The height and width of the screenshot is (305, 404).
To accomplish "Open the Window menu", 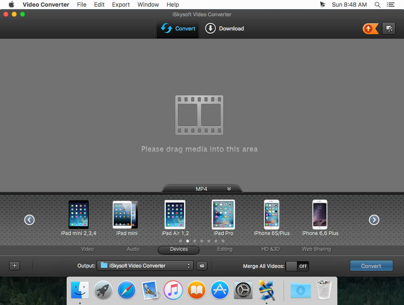I will 148,5.
